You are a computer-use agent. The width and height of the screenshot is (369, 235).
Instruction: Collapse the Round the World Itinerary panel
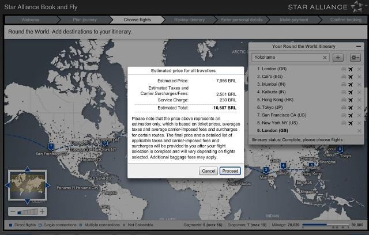coord(359,46)
